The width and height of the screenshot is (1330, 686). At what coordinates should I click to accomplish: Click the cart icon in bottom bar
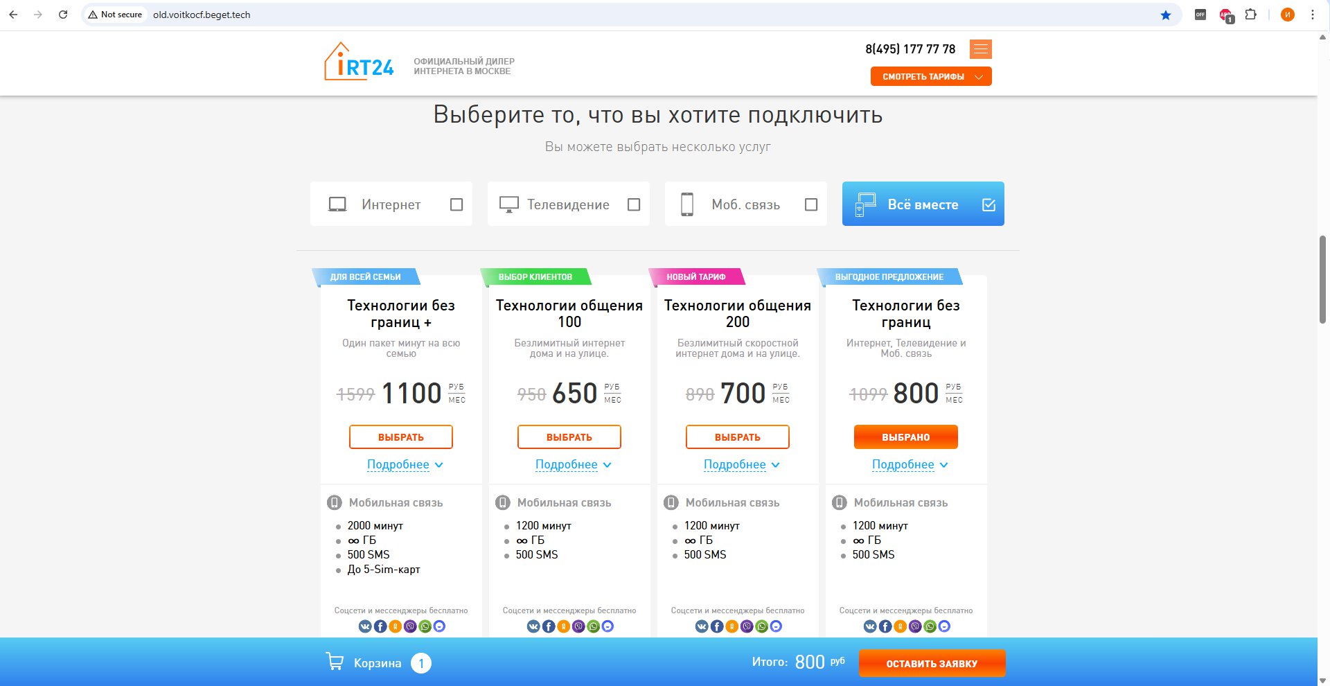pos(335,662)
